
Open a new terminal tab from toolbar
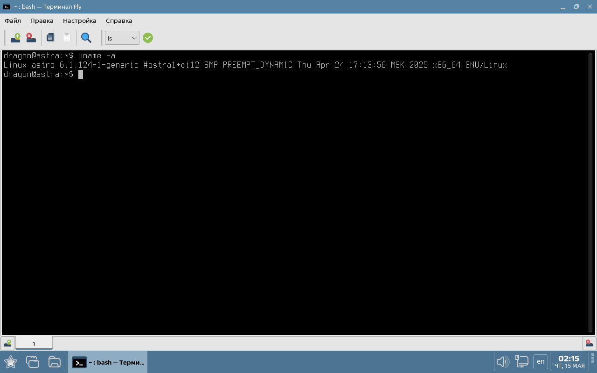pos(15,38)
